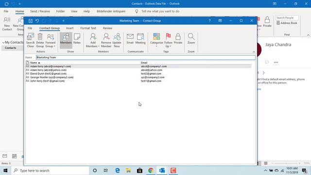Viewport: 311px width, 175px height.
Task: Open Help tab in Outlook
Action: click(86, 11)
